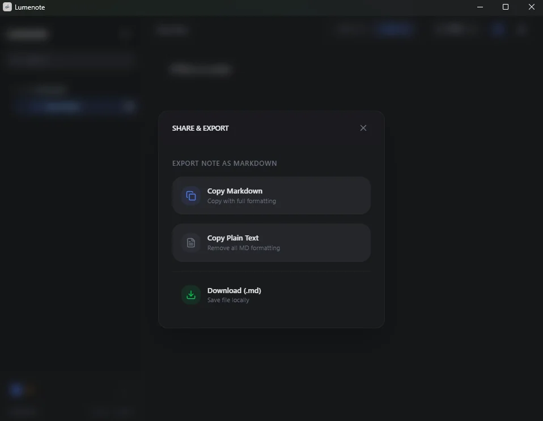Select Download (.md) to save file locally
Image resolution: width=543 pixels, height=421 pixels.
point(271,295)
